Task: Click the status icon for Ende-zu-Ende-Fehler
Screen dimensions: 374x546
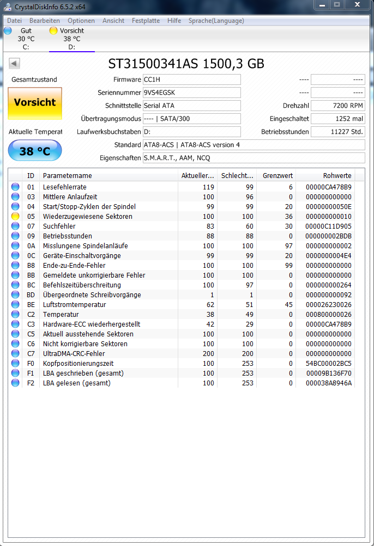Action: coord(15,265)
